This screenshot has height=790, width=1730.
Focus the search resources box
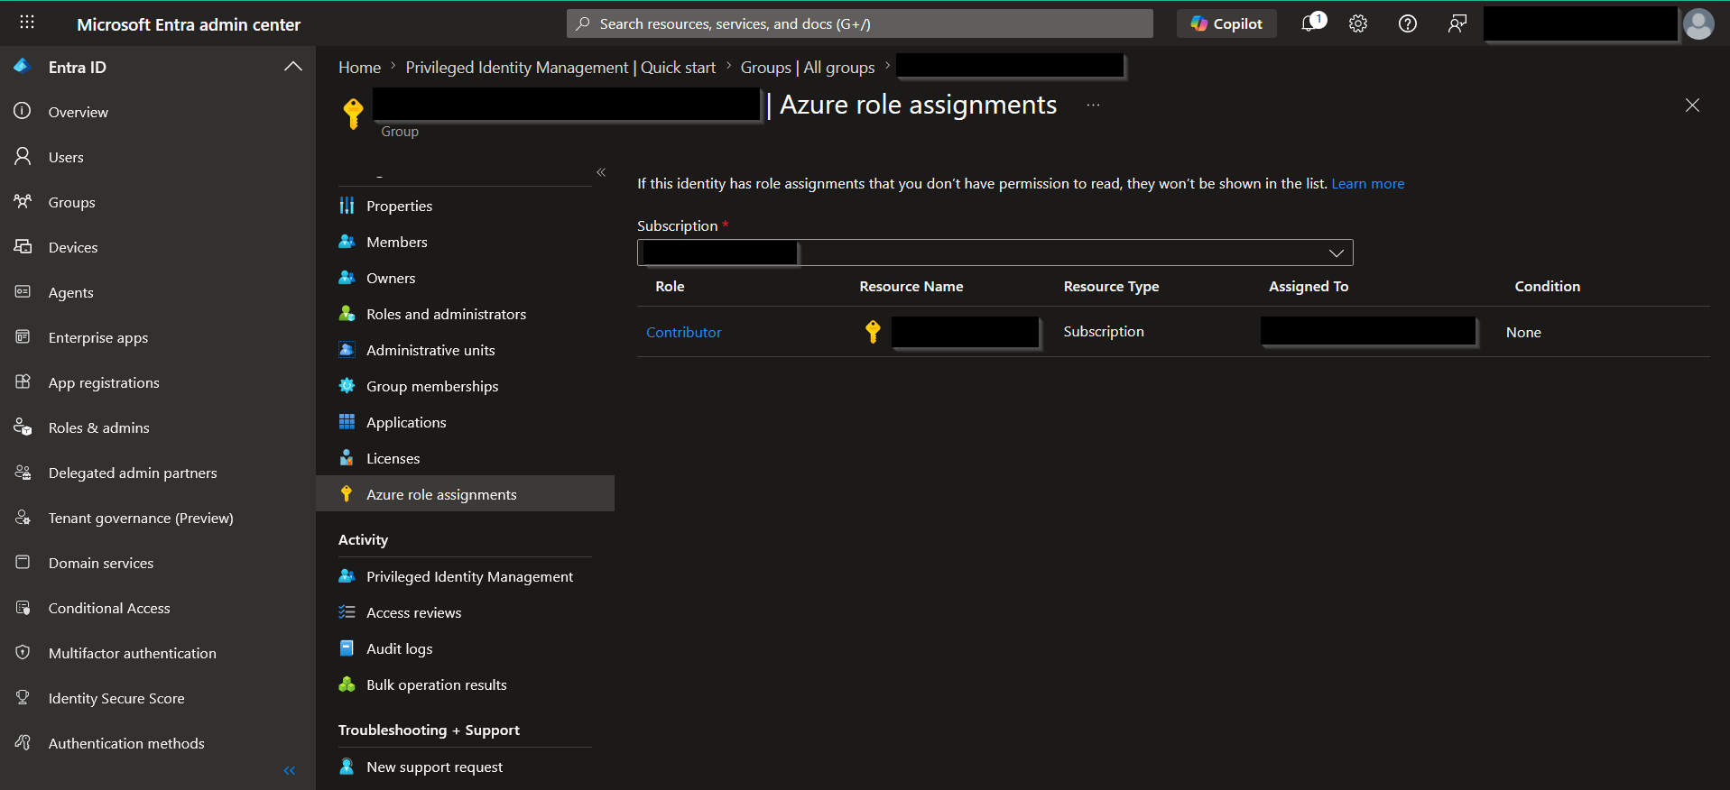tap(860, 23)
